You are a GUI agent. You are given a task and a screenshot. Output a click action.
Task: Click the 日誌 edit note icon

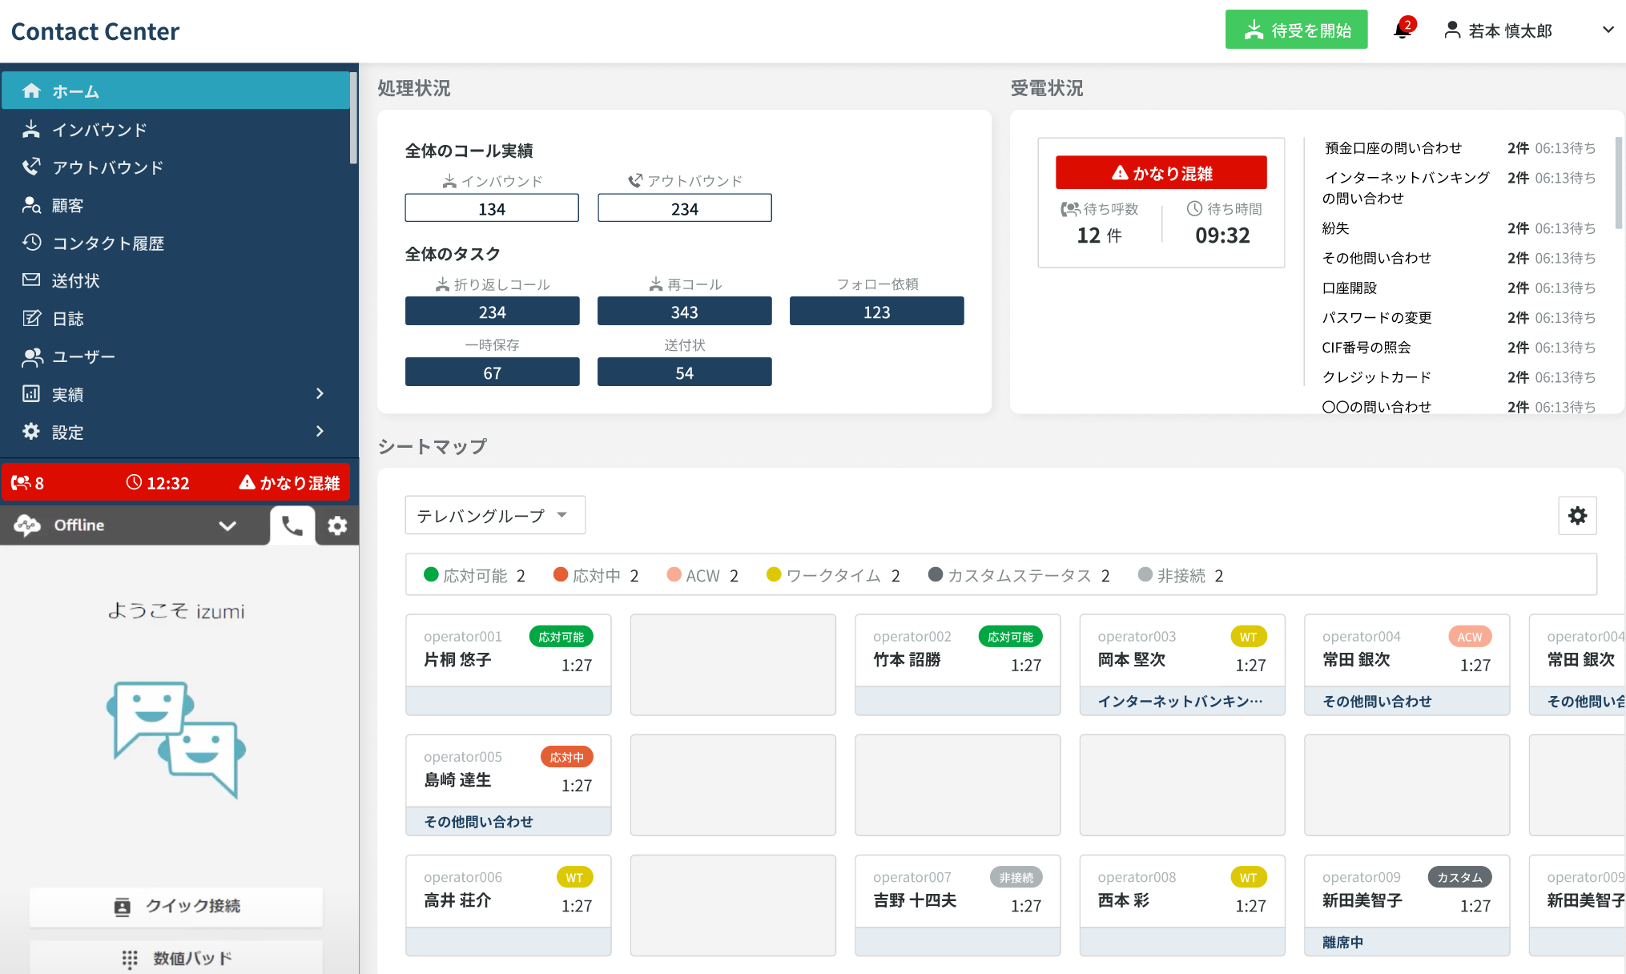tap(31, 318)
